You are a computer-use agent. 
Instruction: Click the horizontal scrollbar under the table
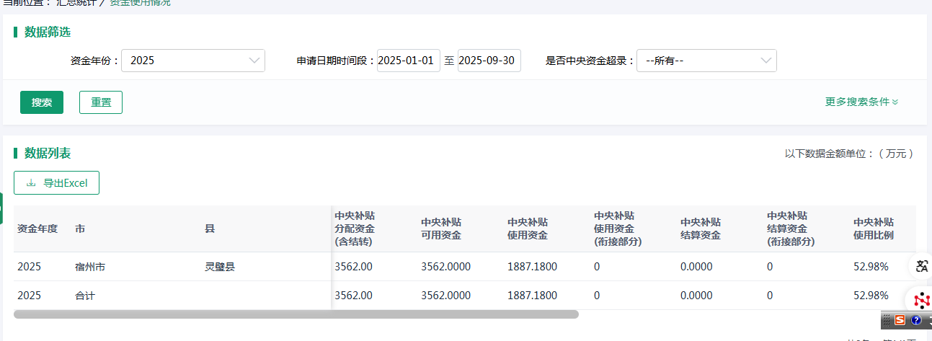[x=296, y=314]
